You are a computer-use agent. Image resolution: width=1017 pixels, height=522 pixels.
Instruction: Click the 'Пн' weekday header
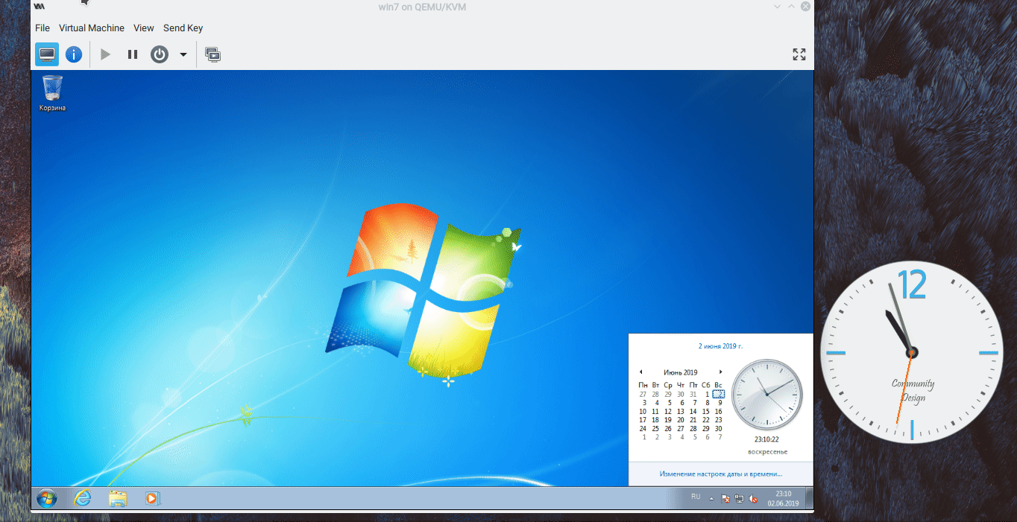(x=643, y=385)
